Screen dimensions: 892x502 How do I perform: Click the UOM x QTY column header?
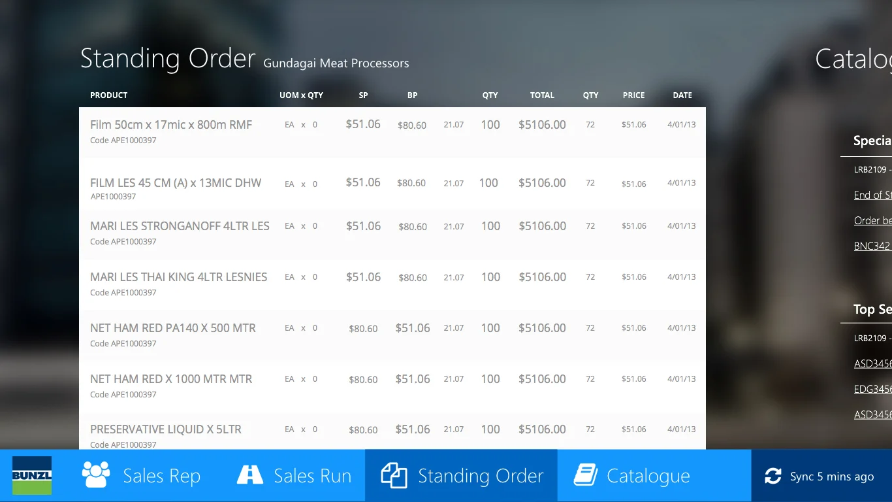pyautogui.click(x=302, y=95)
